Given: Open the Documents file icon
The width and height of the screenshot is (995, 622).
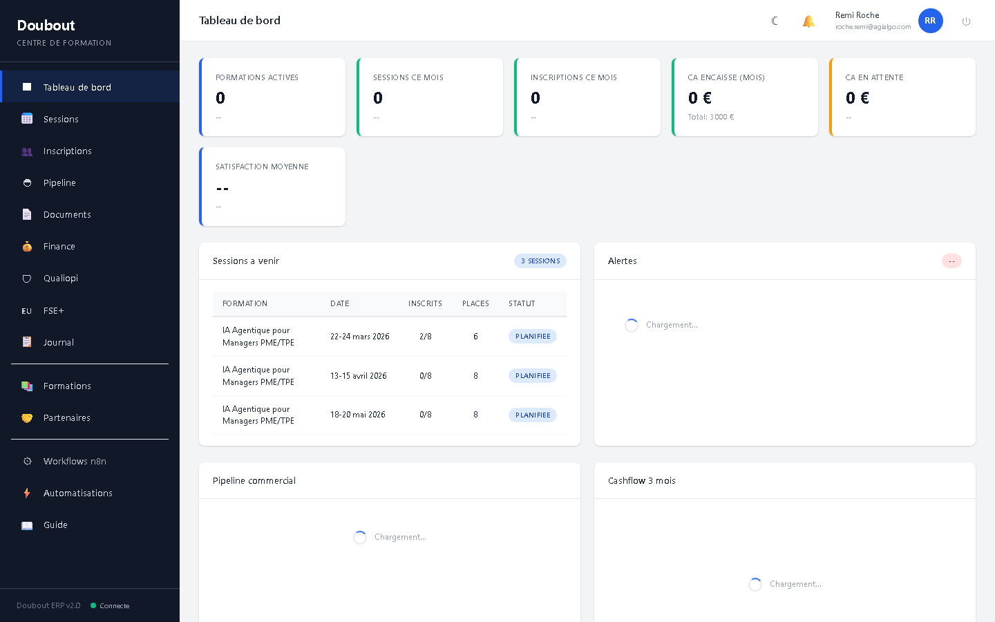Looking at the screenshot, I should pos(27,214).
